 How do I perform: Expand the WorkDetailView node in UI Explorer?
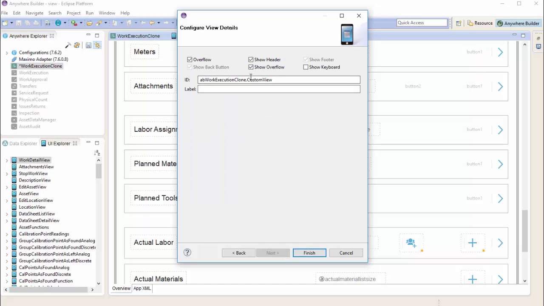tap(7, 160)
